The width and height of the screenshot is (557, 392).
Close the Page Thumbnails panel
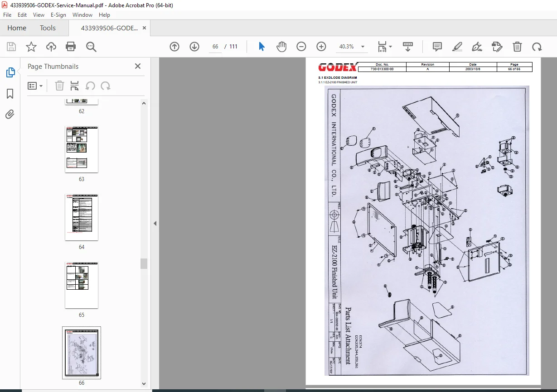(138, 66)
